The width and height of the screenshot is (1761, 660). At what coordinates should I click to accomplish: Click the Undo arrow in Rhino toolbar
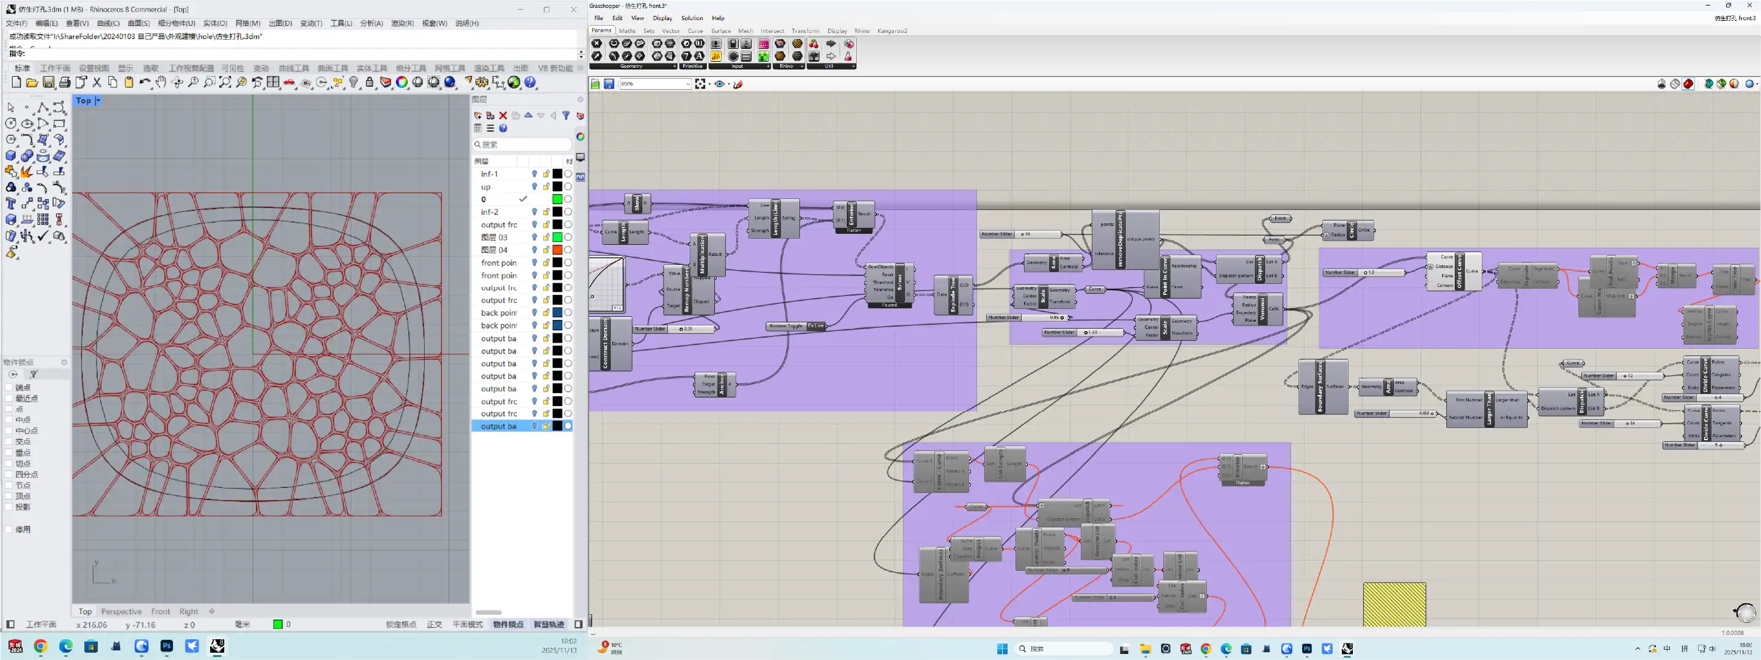click(144, 82)
